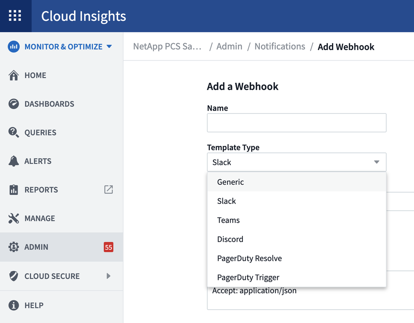Click the Dashboards gauge icon
Screen dimensions: 414x323
(x=14, y=104)
